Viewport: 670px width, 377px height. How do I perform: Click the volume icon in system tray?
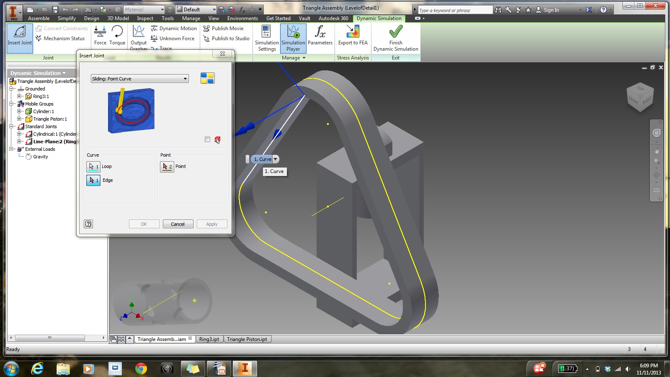[628, 369]
